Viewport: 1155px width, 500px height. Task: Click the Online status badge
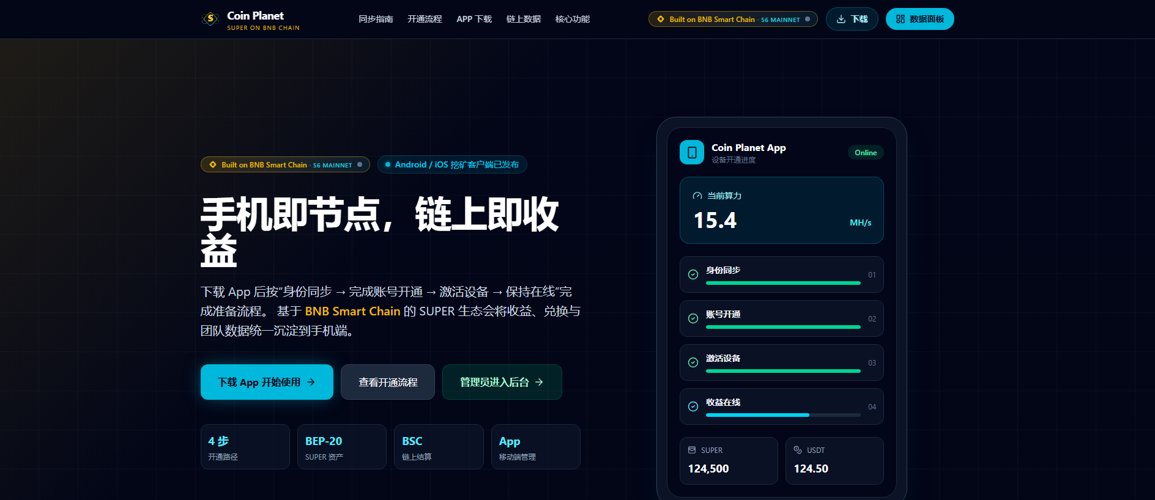(x=866, y=153)
